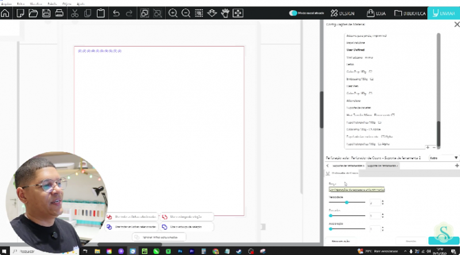Switch to the DESIGN tab

click(342, 13)
